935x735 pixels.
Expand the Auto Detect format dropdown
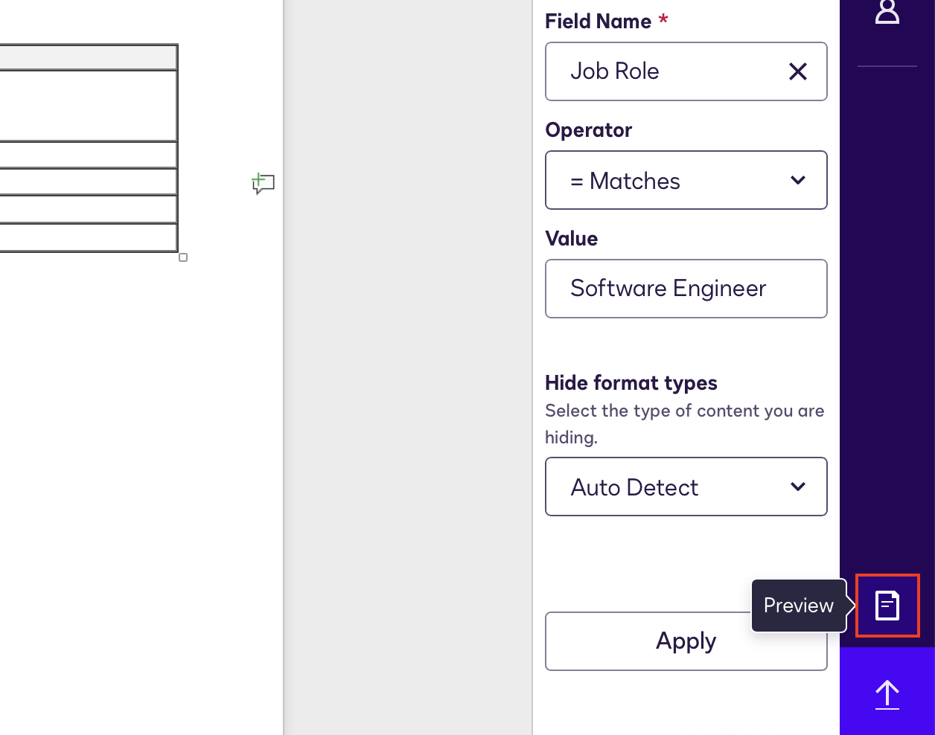[686, 487]
